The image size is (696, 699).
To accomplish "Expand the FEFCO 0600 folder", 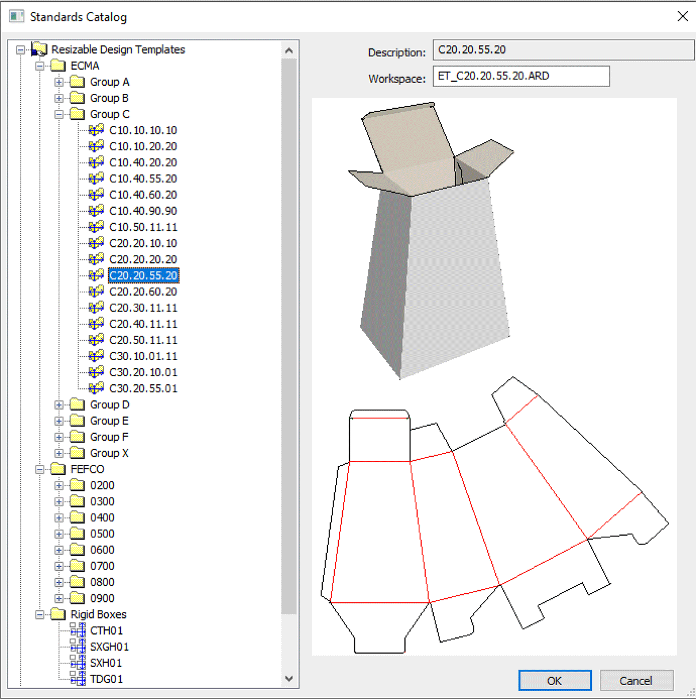I will pos(59,550).
